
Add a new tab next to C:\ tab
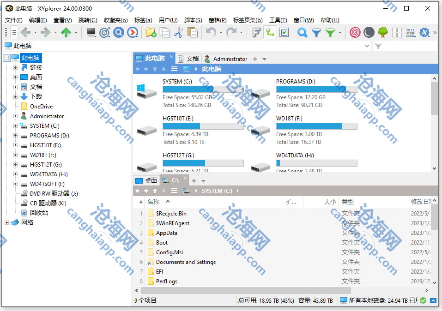click(x=194, y=181)
